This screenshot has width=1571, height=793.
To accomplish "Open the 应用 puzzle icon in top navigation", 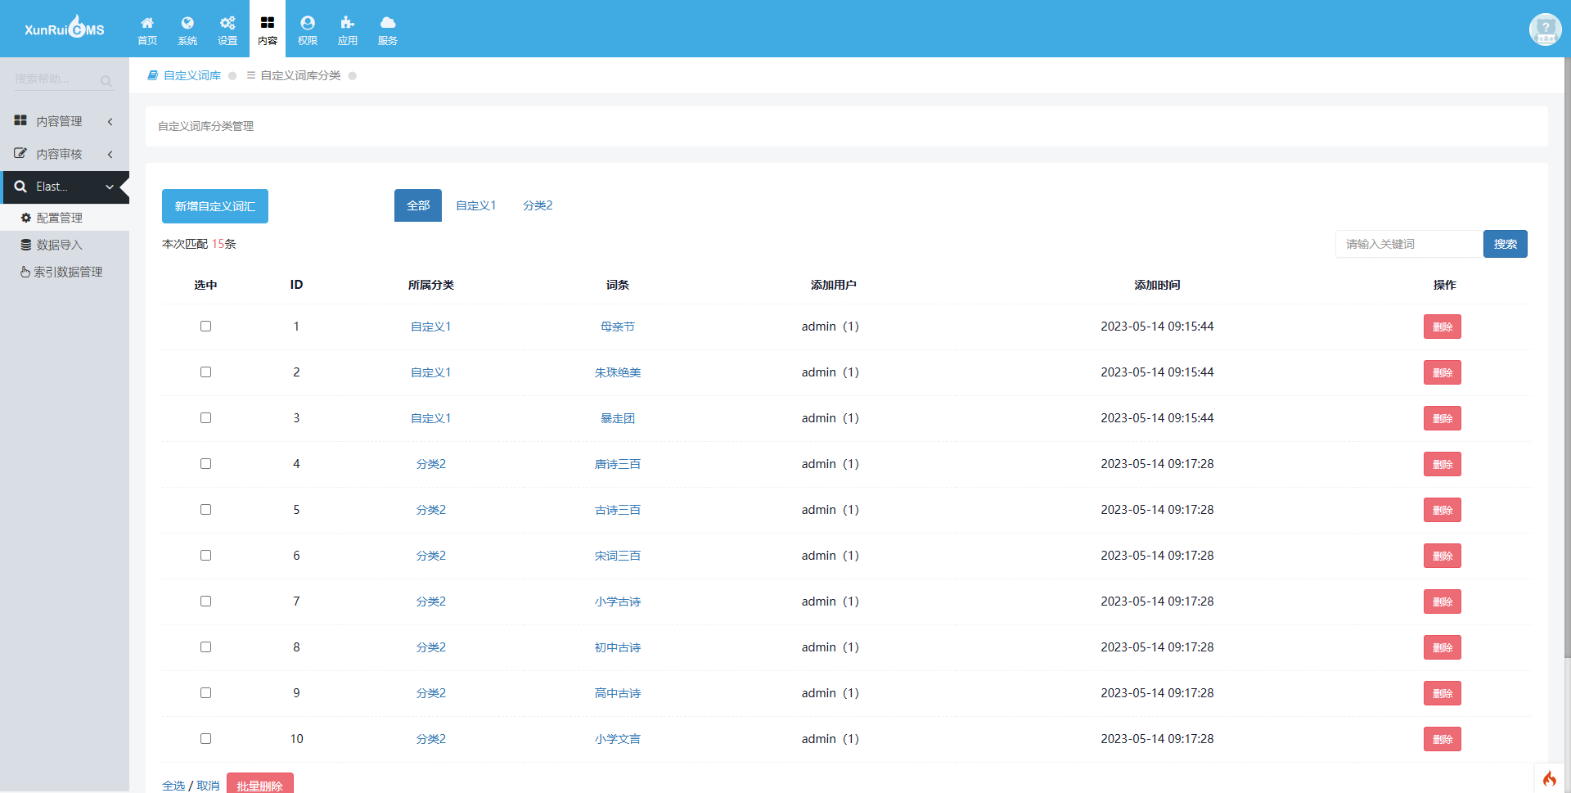I will click(x=348, y=23).
